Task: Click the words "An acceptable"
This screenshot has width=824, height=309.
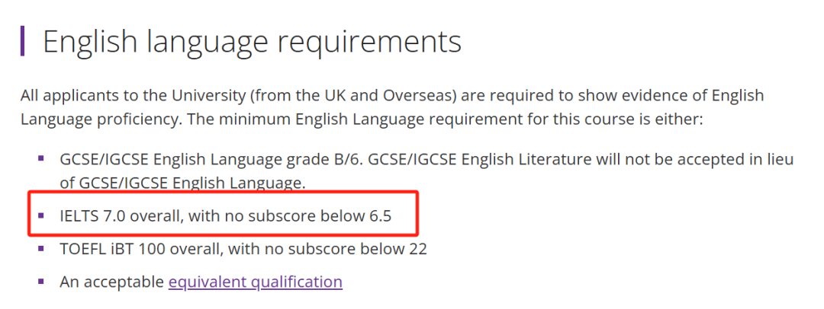Action: 111,282
